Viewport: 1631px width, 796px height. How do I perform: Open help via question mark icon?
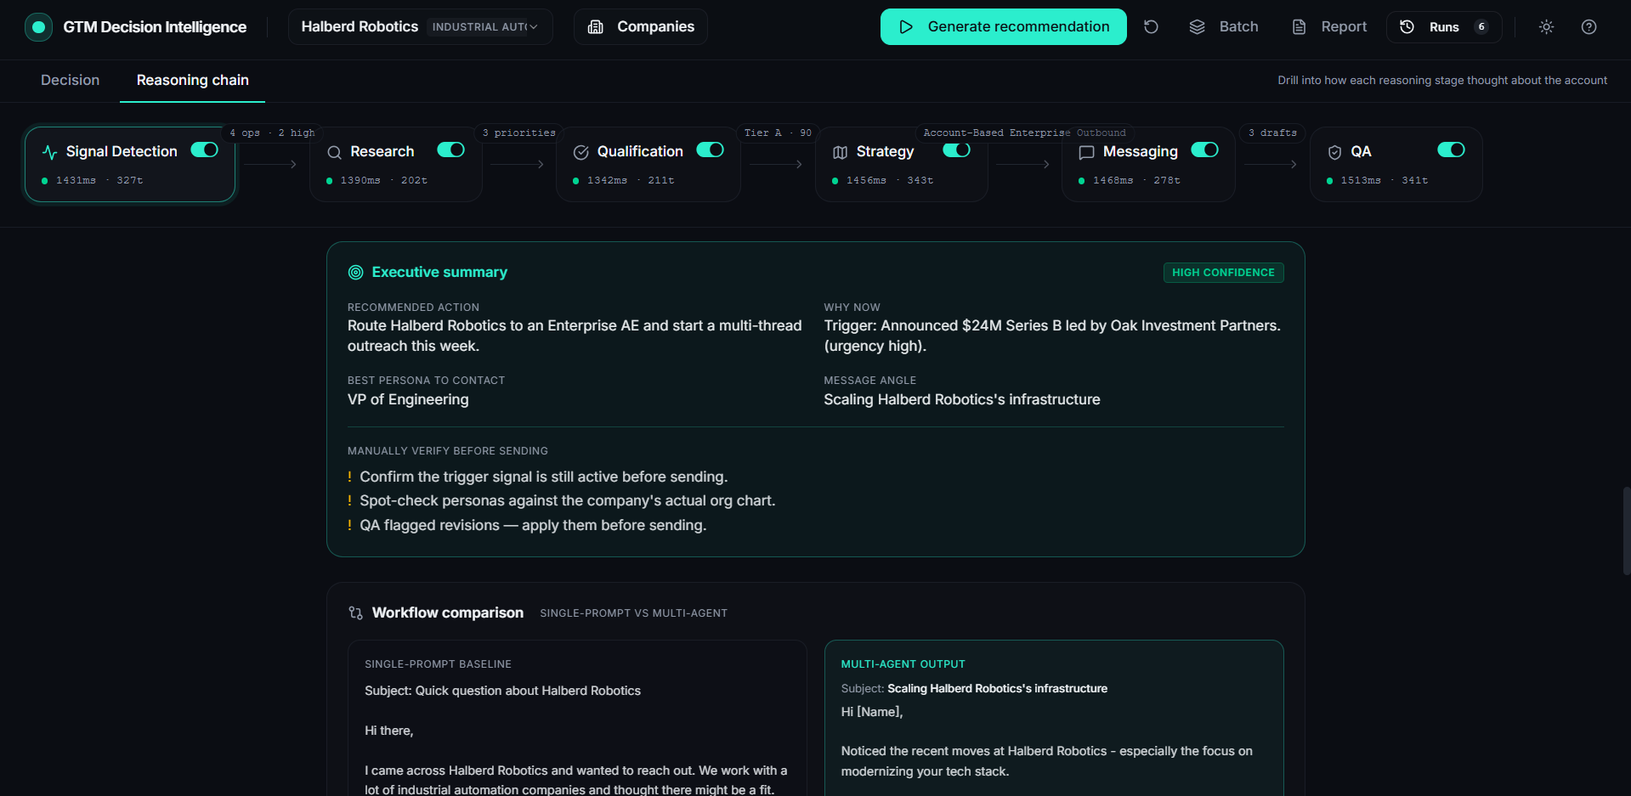click(1589, 27)
